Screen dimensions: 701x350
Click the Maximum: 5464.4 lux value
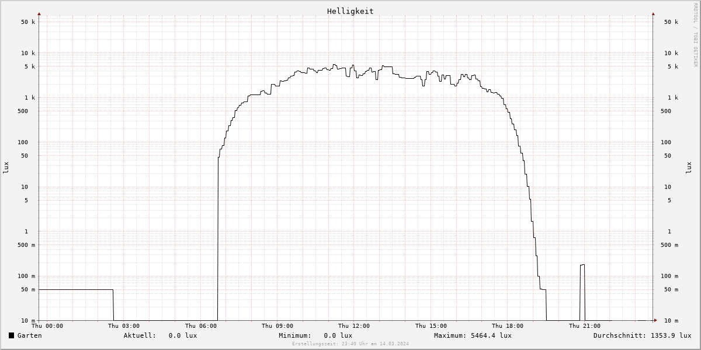click(473, 335)
